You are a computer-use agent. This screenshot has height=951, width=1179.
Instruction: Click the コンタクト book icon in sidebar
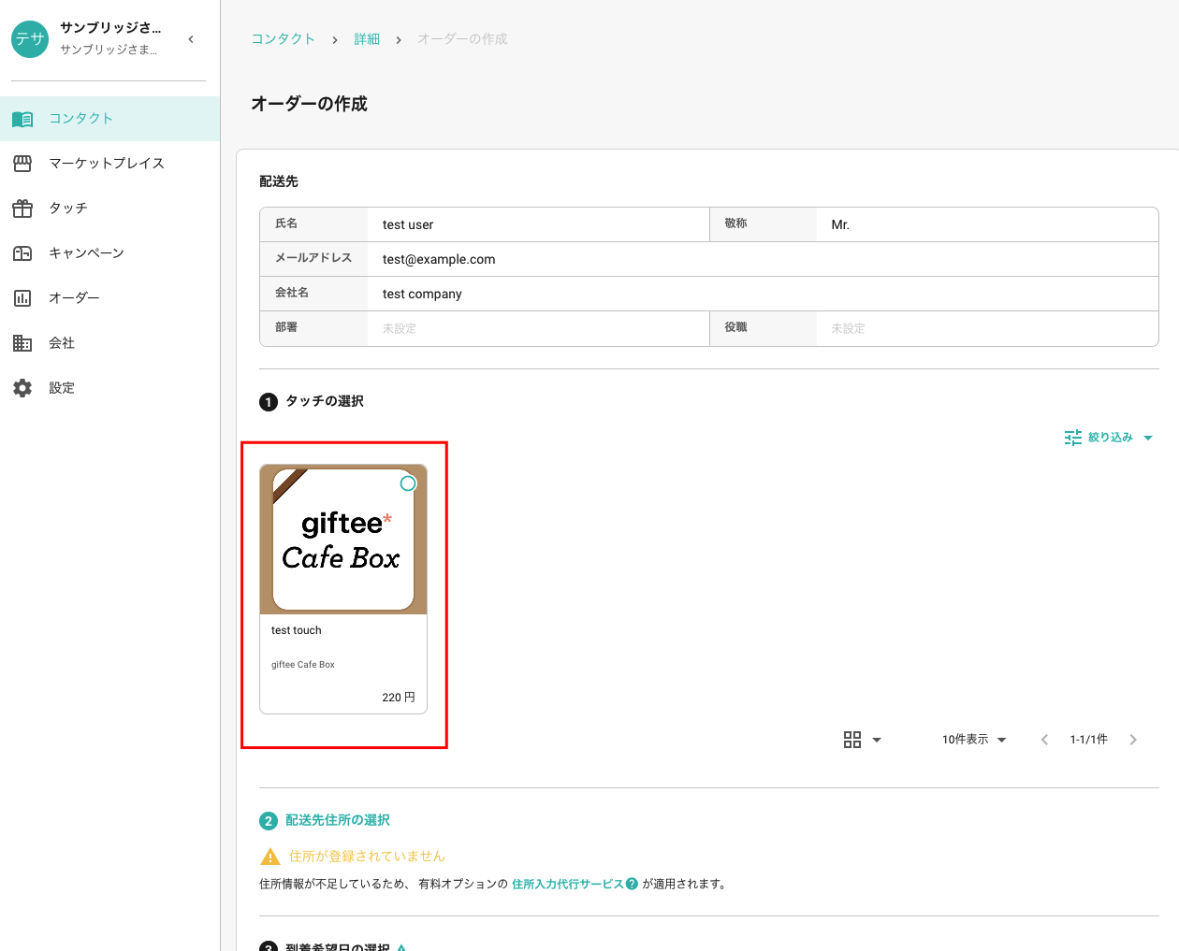click(x=22, y=119)
